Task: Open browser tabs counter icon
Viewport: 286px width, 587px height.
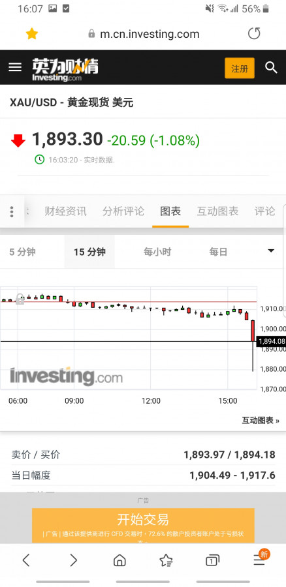Action: pos(212,560)
